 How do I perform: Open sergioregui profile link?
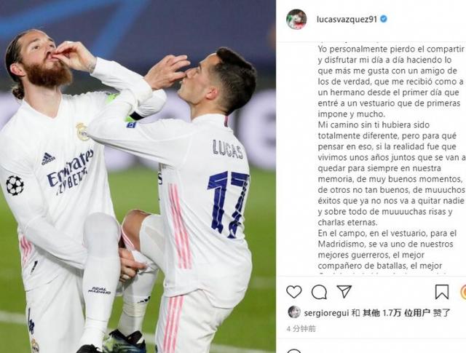click(x=326, y=313)
